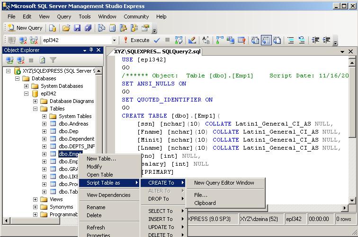Screen dimensions: 358x237
Task: Collapse the Databases folder
Action: 17,78
